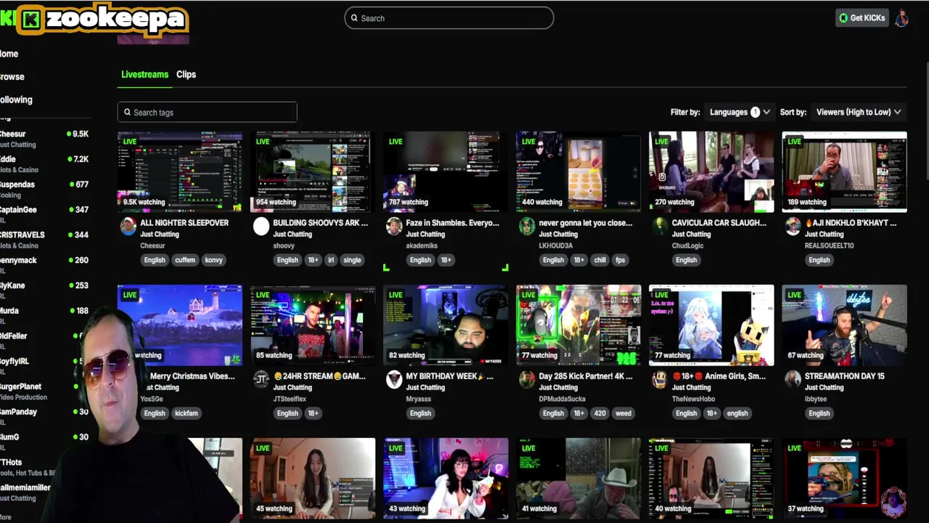Open Browse in the sidebar
Screen dimensions: 929x523
tap(12, 77)
